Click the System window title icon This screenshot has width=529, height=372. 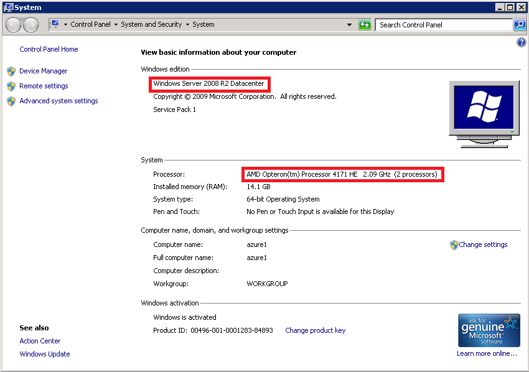9,7
